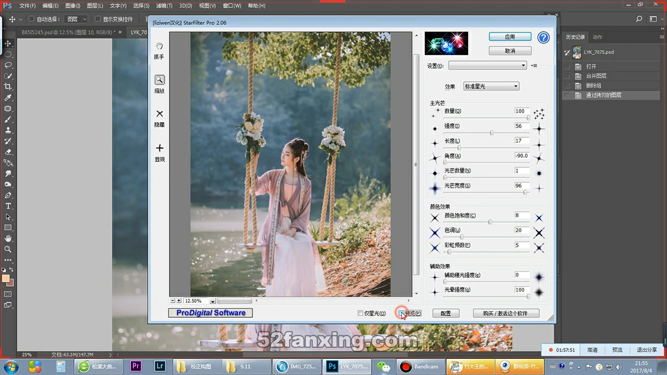Click the 应用 apply button
Viewport: 667px width, 375px height.
[x=510, y=37]
